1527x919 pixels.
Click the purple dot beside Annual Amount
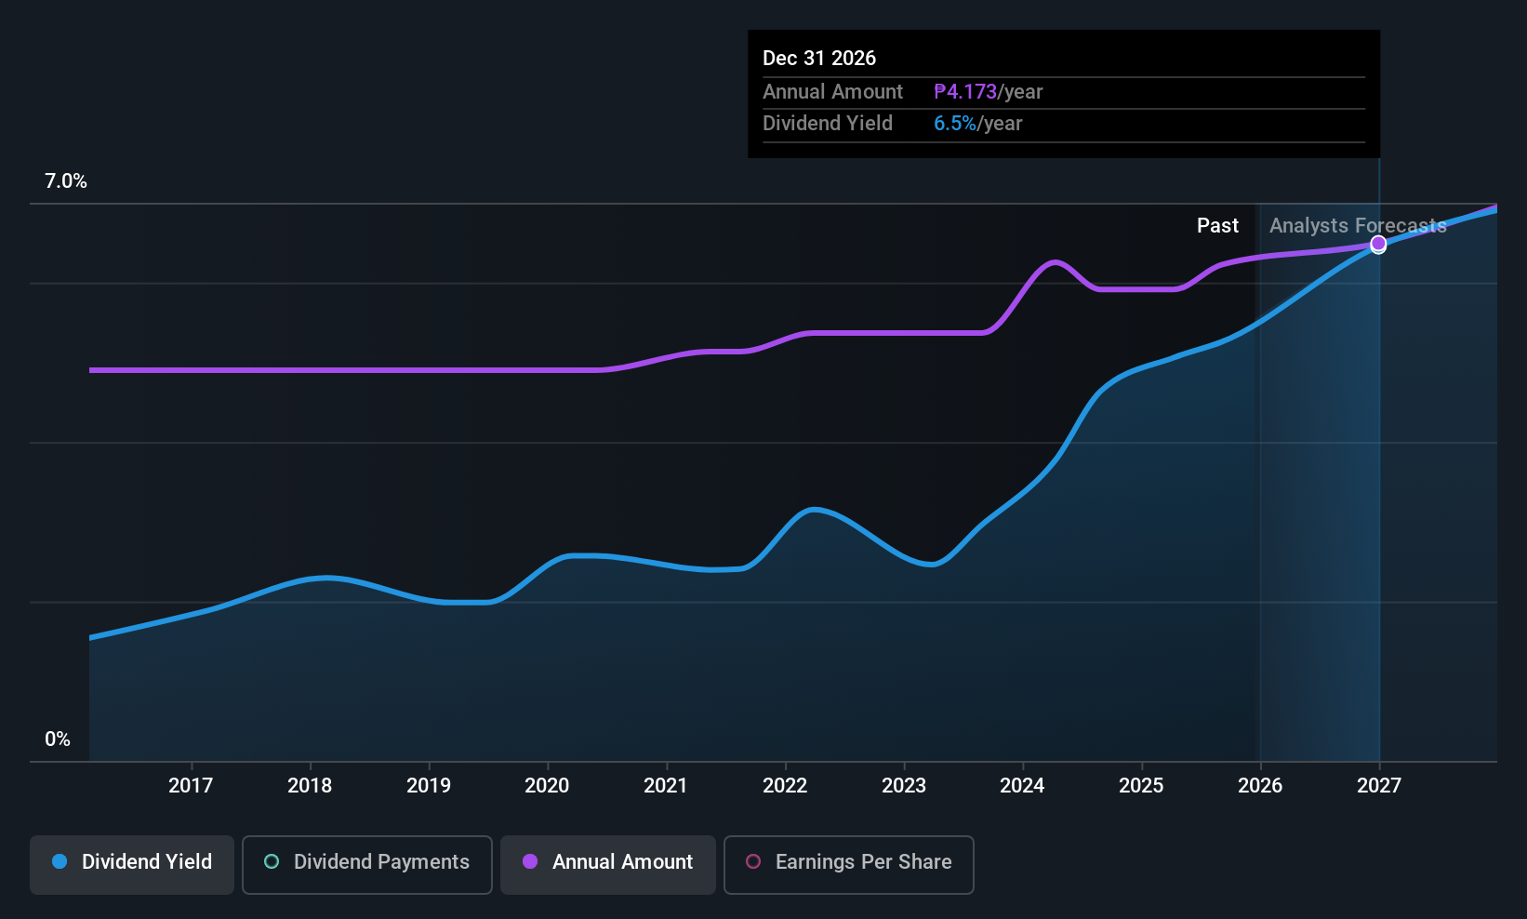[530, 861]
